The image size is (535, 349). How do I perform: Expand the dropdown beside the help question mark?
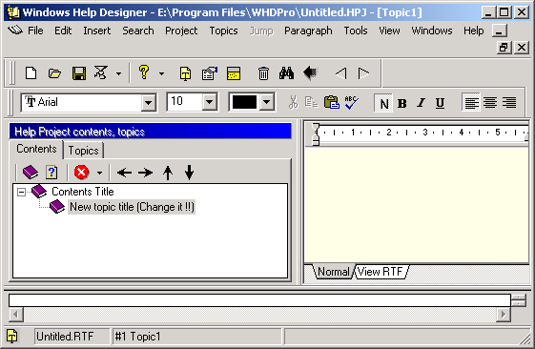tap(161, 73)
